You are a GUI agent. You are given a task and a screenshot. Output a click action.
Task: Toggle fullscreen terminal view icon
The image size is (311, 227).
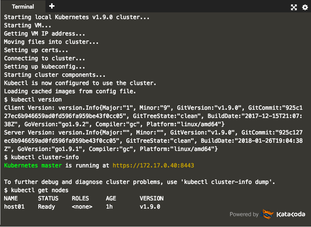294,7
